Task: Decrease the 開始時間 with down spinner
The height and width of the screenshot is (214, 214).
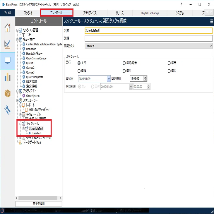Action: pos(145,80)
